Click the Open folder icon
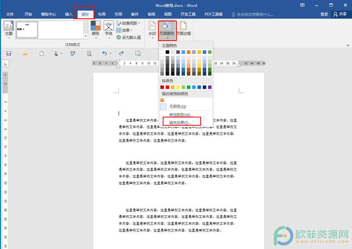352x249 pixels. [x=25, y=53]
